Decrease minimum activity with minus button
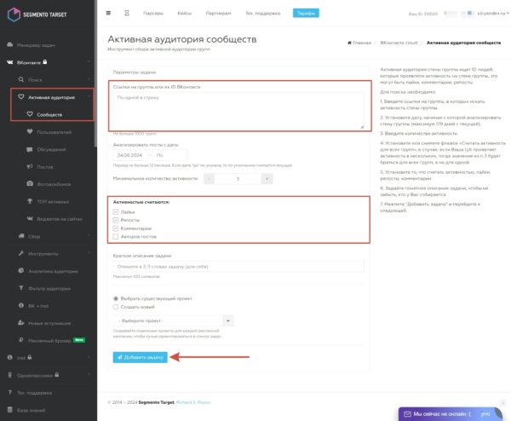 [x=210, y=179]
